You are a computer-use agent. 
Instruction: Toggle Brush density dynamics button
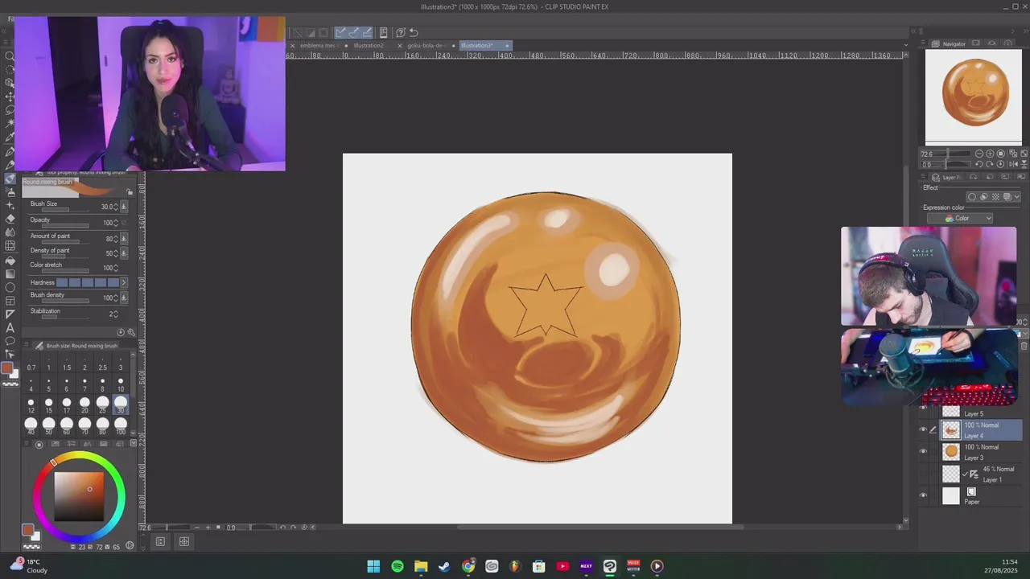pyautogui.click(x=123, y=298)
